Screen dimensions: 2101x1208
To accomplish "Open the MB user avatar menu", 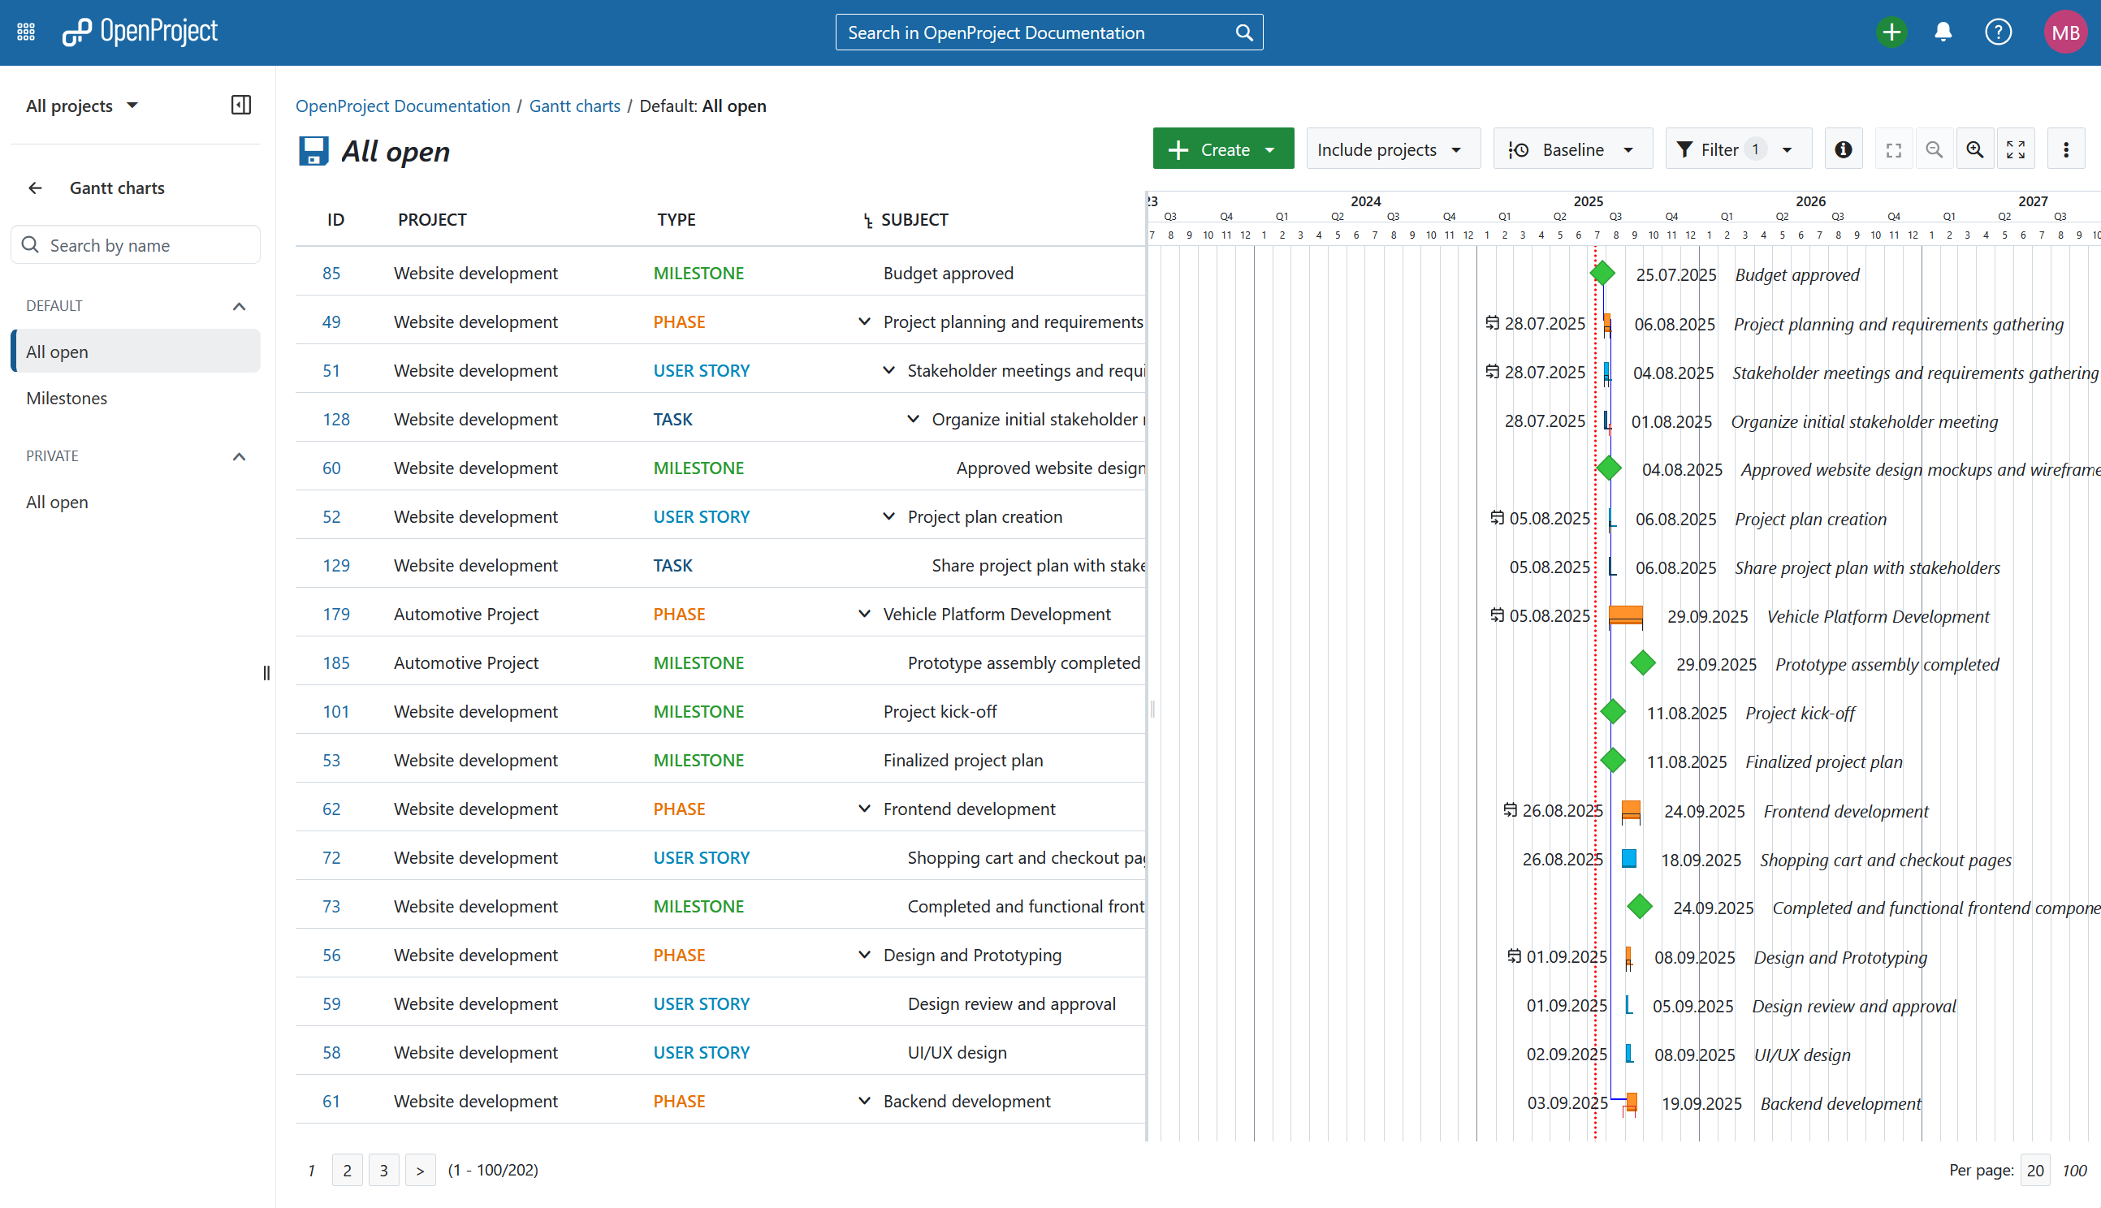I will [x=2064, y=32].
